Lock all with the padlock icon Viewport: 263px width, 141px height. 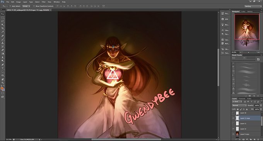pos(247,109)
